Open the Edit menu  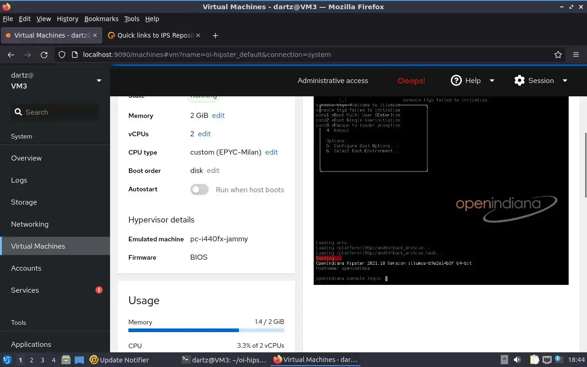tap(25, 19)
